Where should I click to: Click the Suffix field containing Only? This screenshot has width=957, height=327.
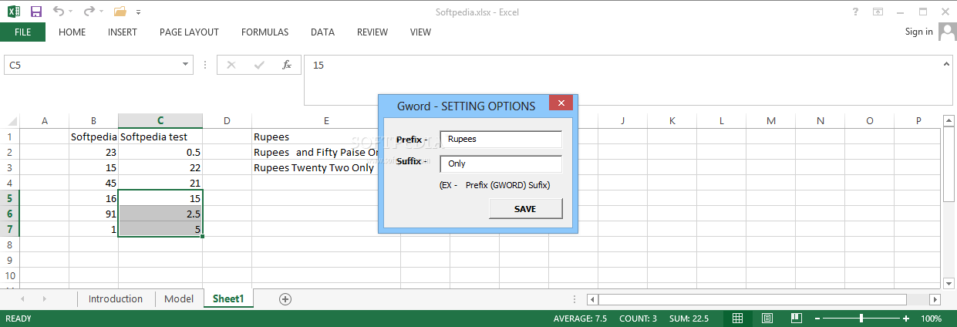tap(500, 163)
